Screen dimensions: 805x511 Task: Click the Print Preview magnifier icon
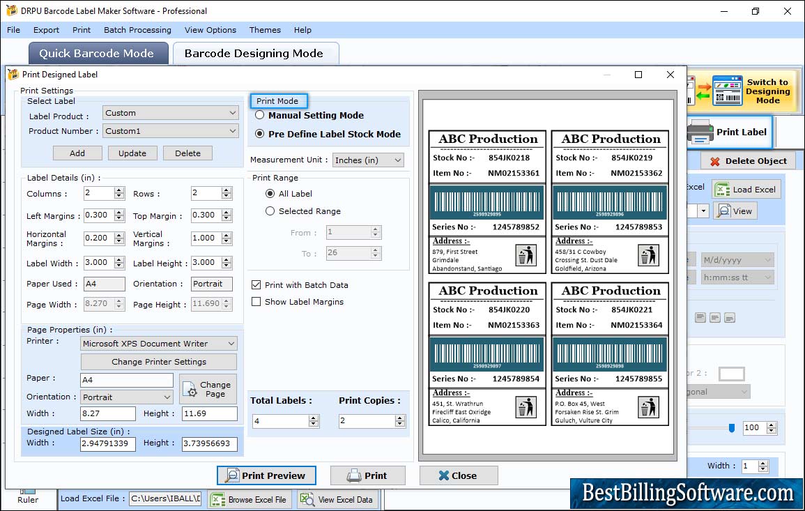[232, 475]
